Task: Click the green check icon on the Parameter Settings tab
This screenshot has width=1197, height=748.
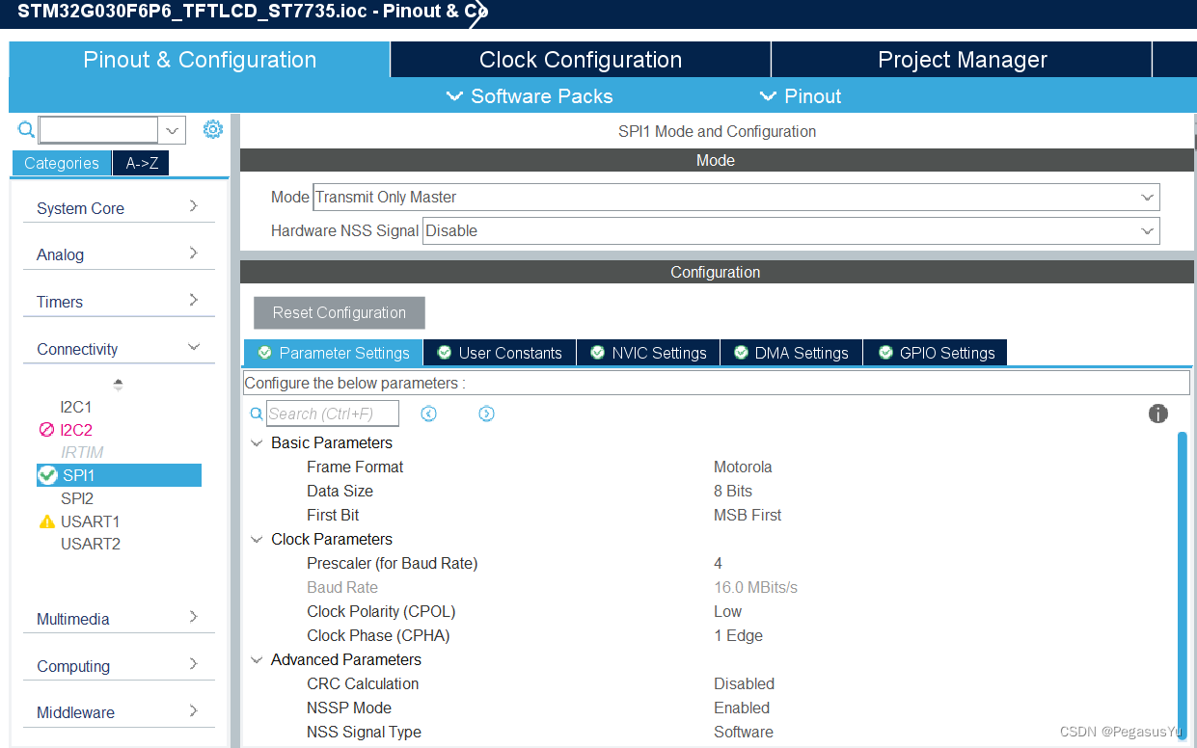Action: [x=262, y=353]
